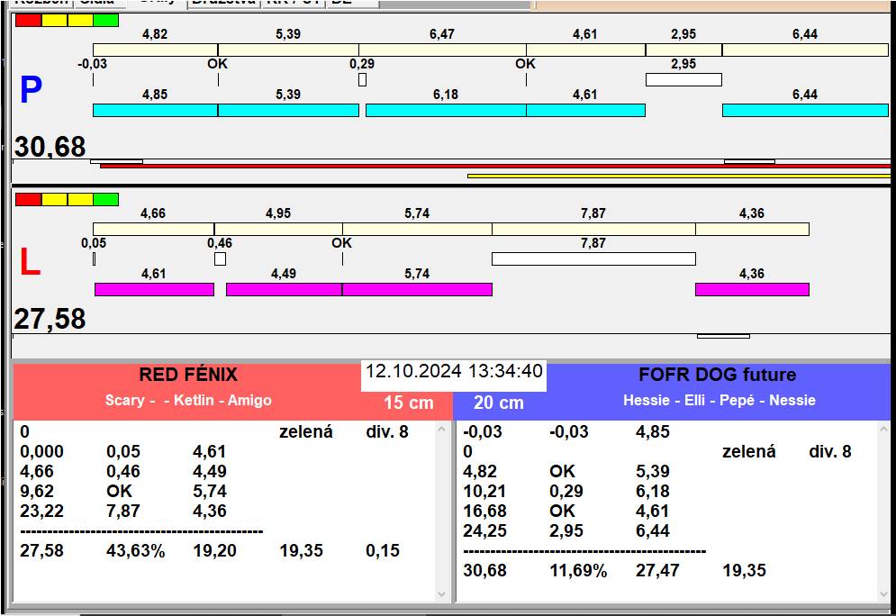
Task: Click the white 7,87 error box in lane L
Action: [593, 258]
